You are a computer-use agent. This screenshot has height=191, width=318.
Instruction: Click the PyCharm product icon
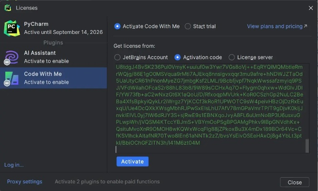pos(11,28)
